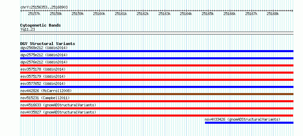
Task: Click the left arrowhead of the ruler
Action: coord(21,11)
